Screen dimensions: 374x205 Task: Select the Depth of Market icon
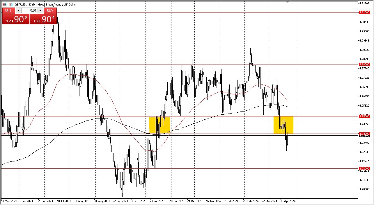(x=4, y=4)
